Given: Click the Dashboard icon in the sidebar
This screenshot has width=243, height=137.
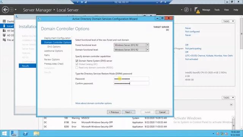Looking at the screenshot, I should (x=4, y=21).
